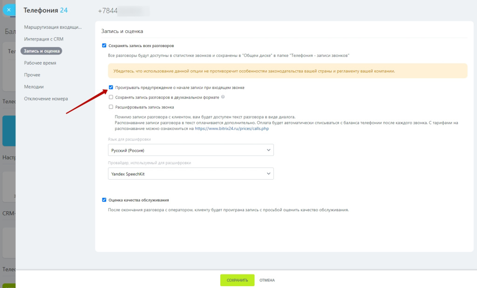Open the bitrix24.ru/prices/calls.php link
Image resolution: width=477 pixels, height=288 pixels.
click(232, 128)
